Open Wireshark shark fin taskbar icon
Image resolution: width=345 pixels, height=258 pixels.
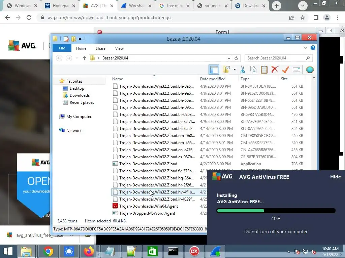tap(215, 251)
